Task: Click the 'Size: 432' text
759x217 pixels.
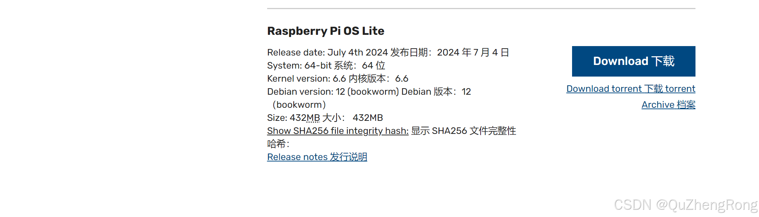Action: 286,118
